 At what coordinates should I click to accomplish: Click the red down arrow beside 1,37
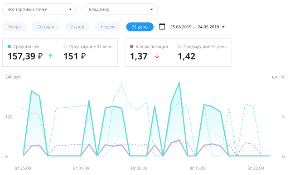(x=157, y=56)
